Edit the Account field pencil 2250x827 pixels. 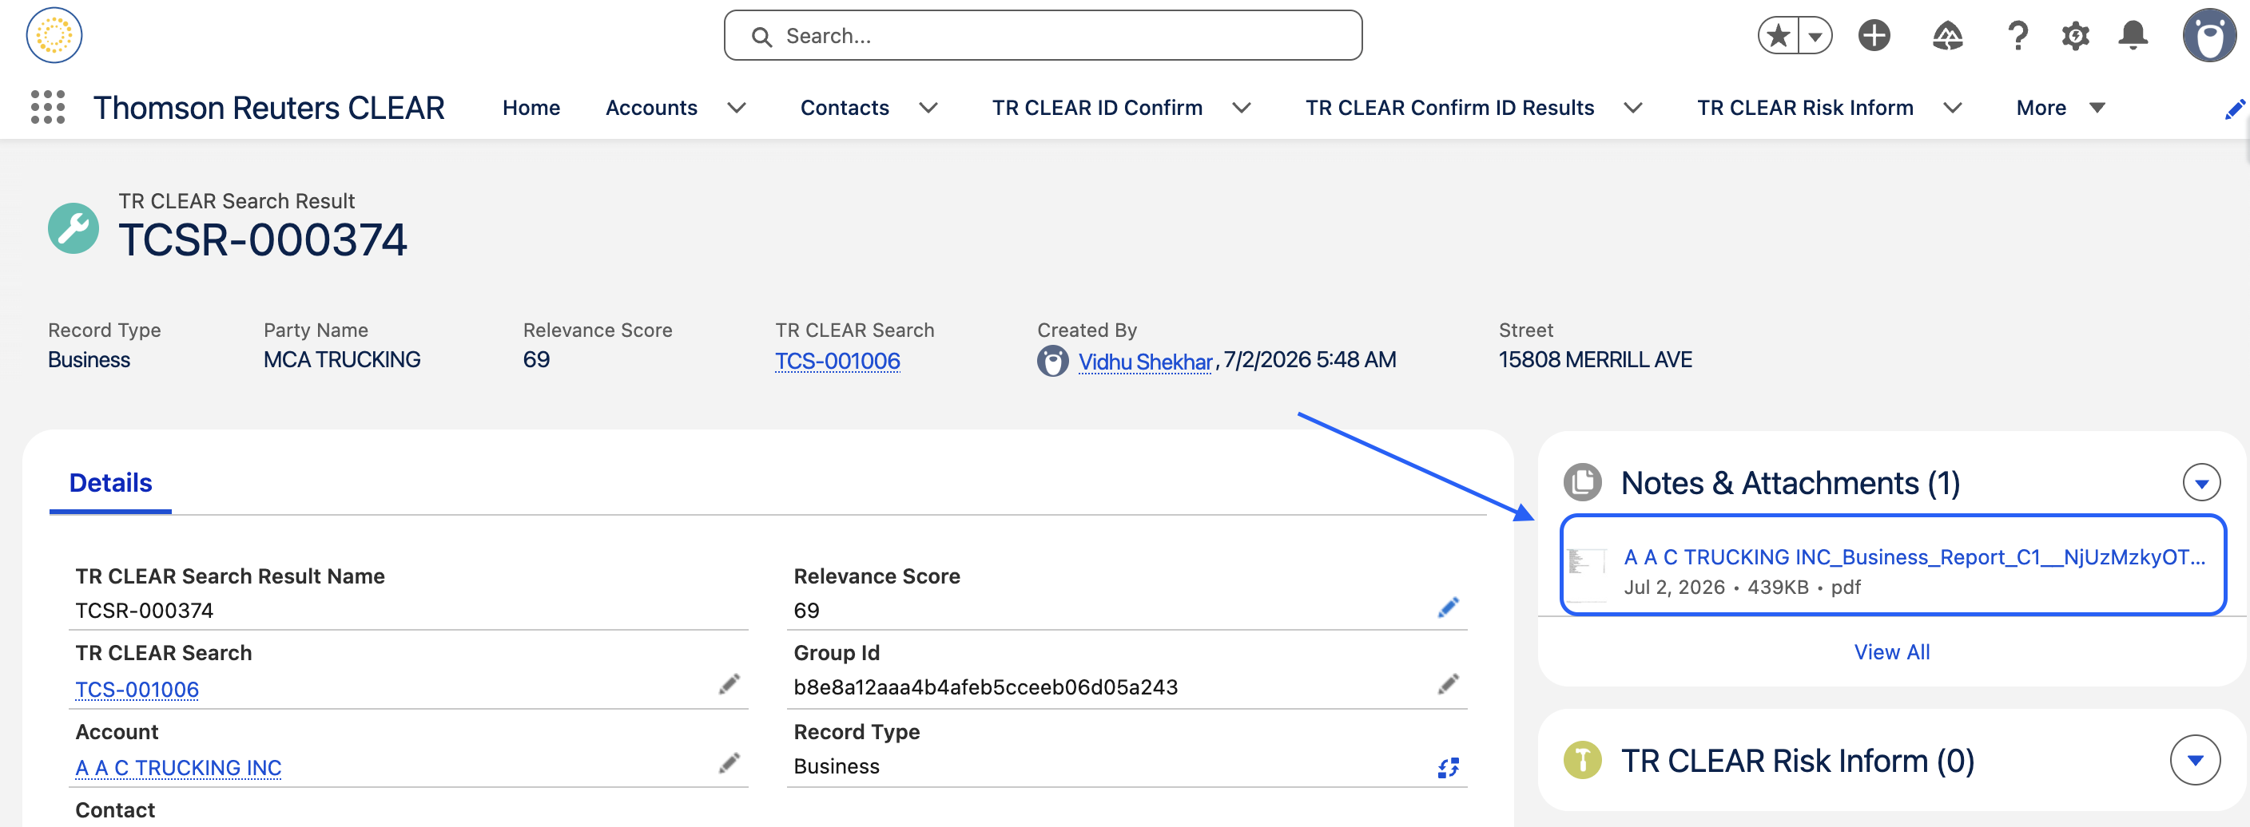(729, 764)
